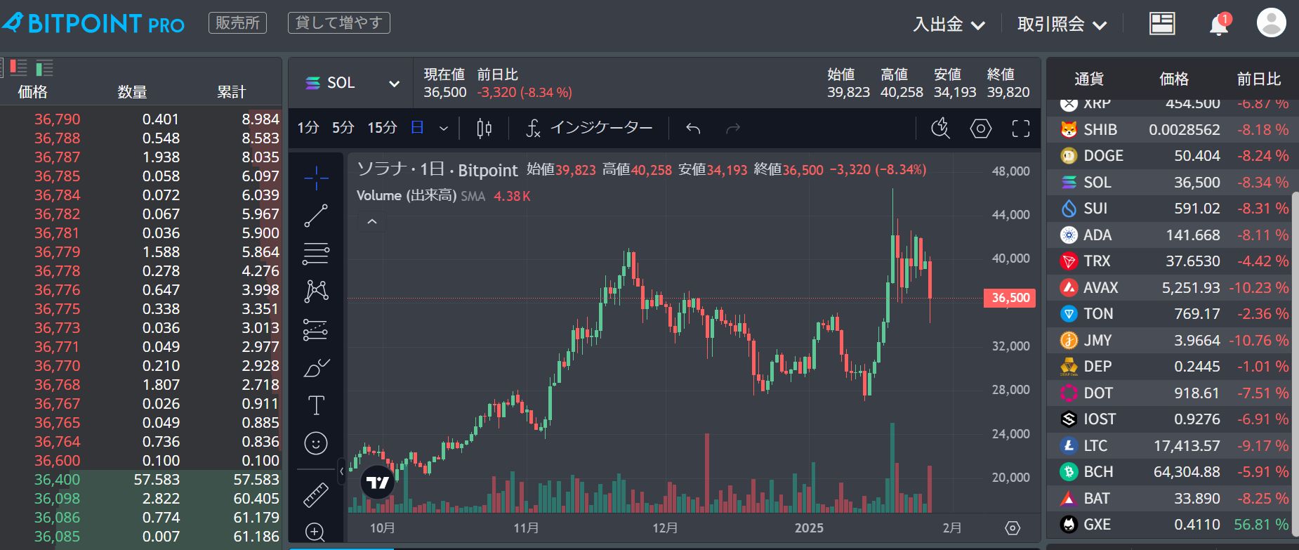Select the AVAX row in currency list
Viewport: 1299px width, 550px height.
click(x=1173, y=287)
